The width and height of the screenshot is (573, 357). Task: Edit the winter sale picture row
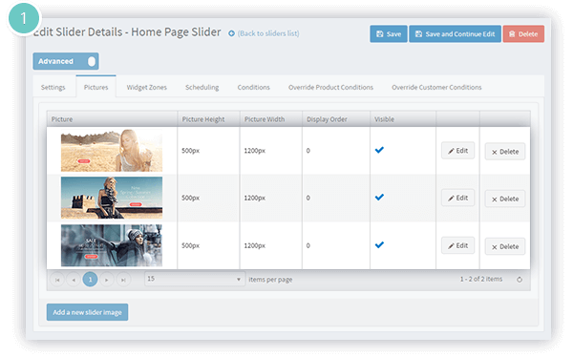coord(457,245)
